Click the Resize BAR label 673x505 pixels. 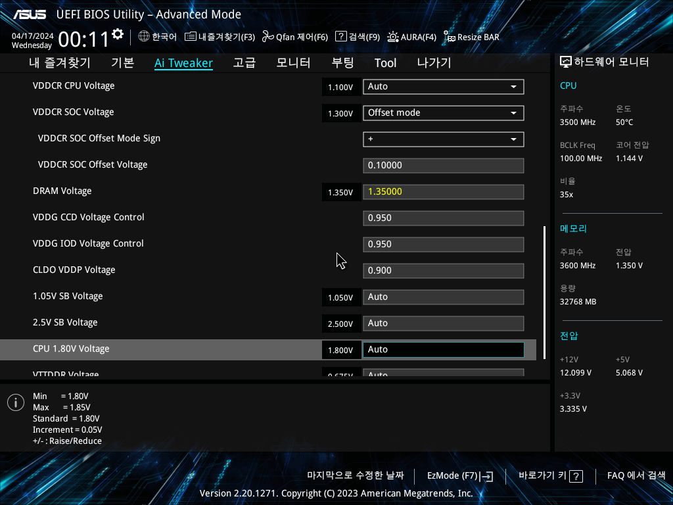(x=478, y=37)
